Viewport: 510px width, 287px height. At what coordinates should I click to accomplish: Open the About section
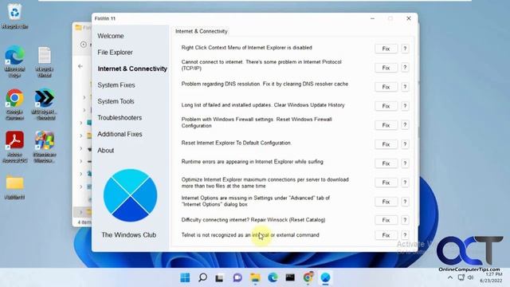click(106, 151)
